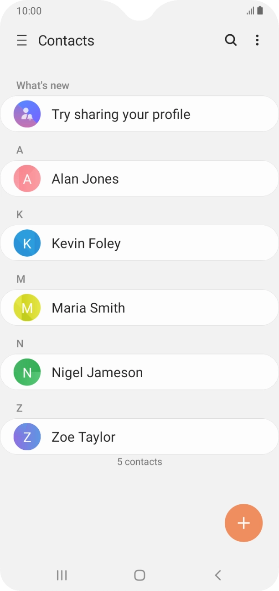The height and width of the screenshot is (591, 279).
Task: Tap the recent apps button
Action: 62,575
